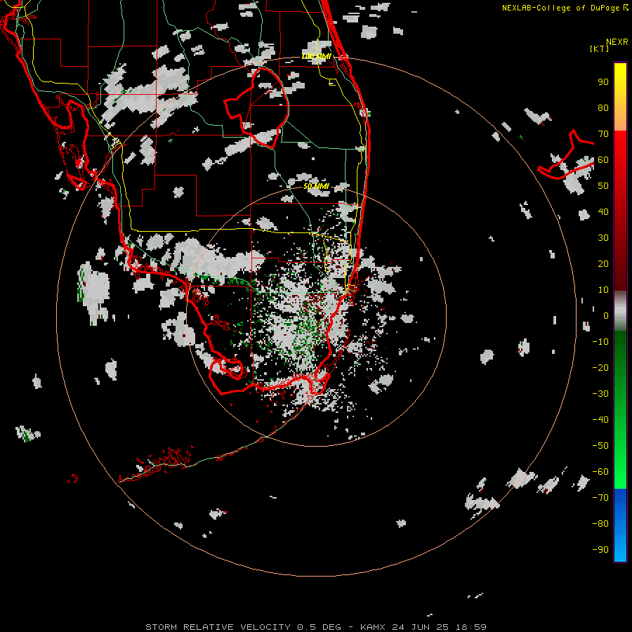The height and width of the screenshot is (632, 632).
Task: Click the 100 NMI range ring label
Action: click(317, 56)
